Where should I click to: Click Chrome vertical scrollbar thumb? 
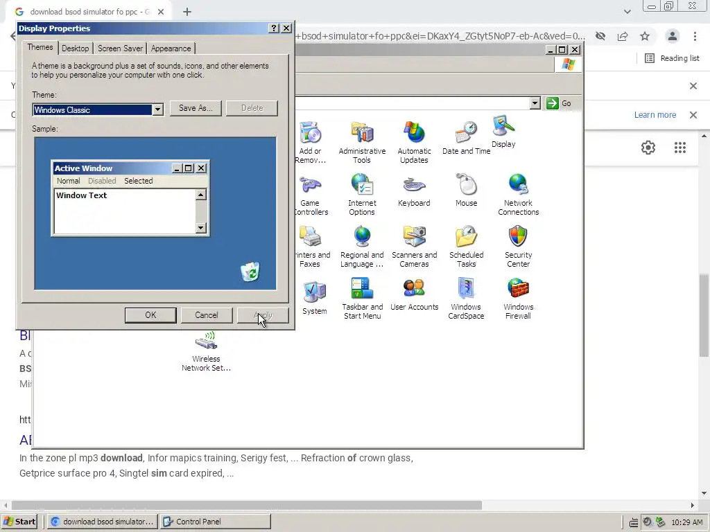[x=704, y=315]
